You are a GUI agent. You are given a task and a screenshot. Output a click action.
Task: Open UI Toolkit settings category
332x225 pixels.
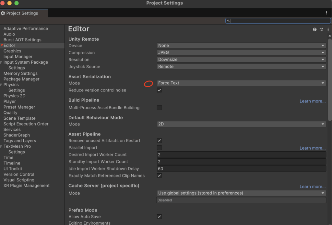click(13, 169)
